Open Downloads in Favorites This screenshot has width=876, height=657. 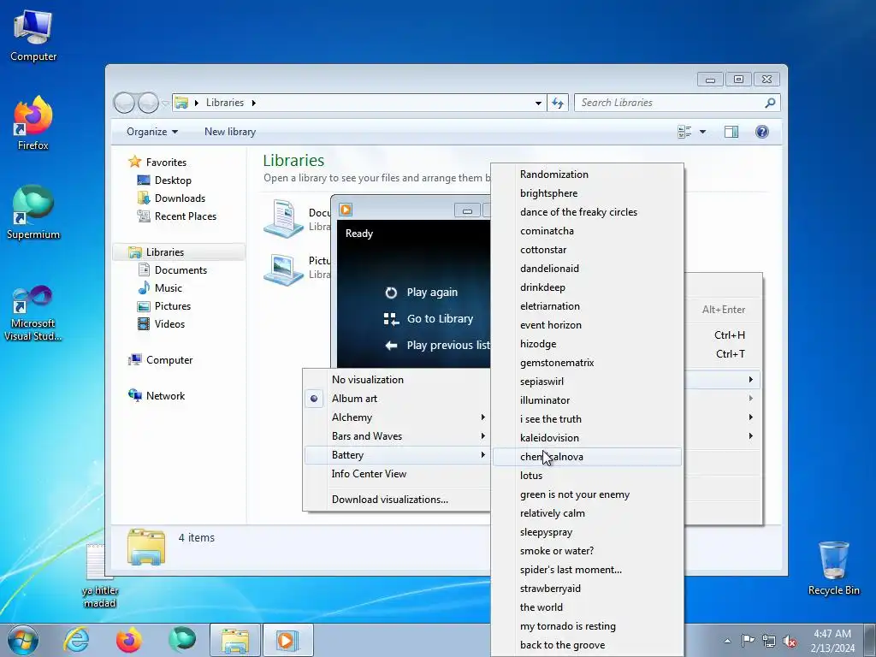(x=171, y=198)
